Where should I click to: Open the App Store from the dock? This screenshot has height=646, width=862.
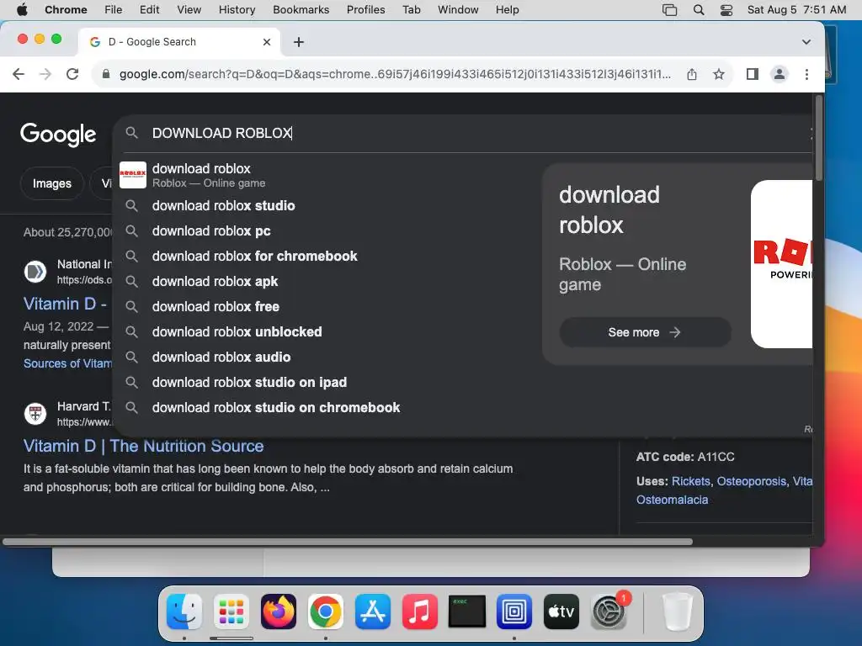(x=373, y=611)
